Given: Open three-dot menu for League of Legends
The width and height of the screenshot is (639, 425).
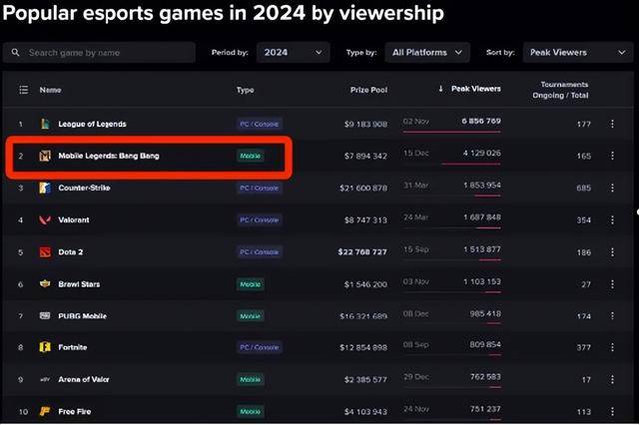Looking at the screenshot, I should click(x=612, y=124).
